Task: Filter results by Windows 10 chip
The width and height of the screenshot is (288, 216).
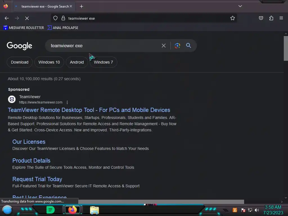Action: coord(49,62)
